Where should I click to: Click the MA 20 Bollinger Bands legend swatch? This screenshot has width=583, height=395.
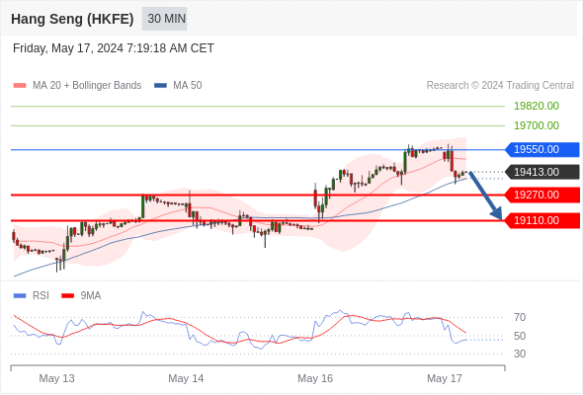(x=20, y=86)
